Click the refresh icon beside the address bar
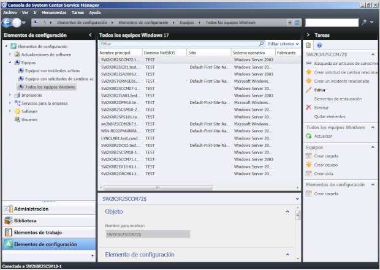 pyautogui.click(x=297, y=23)
